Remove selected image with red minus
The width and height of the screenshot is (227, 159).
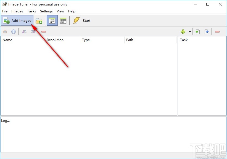point(44,32)
